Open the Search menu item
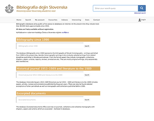 28,20
